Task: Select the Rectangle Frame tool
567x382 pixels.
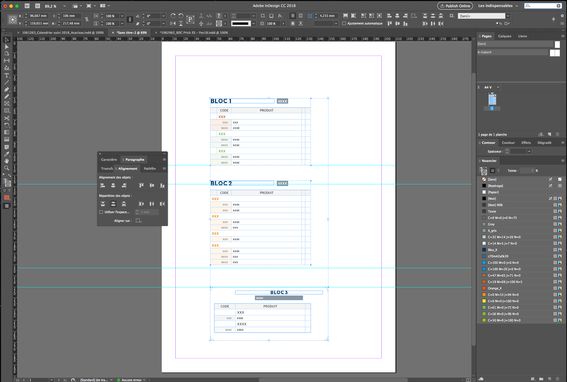Action: 7,103
